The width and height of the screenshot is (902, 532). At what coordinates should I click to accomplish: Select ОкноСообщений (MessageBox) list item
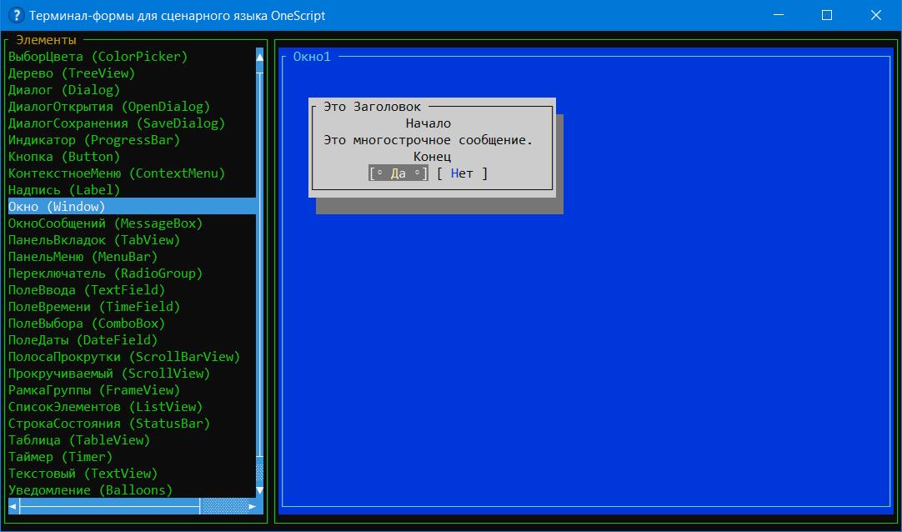coord(105,223)
